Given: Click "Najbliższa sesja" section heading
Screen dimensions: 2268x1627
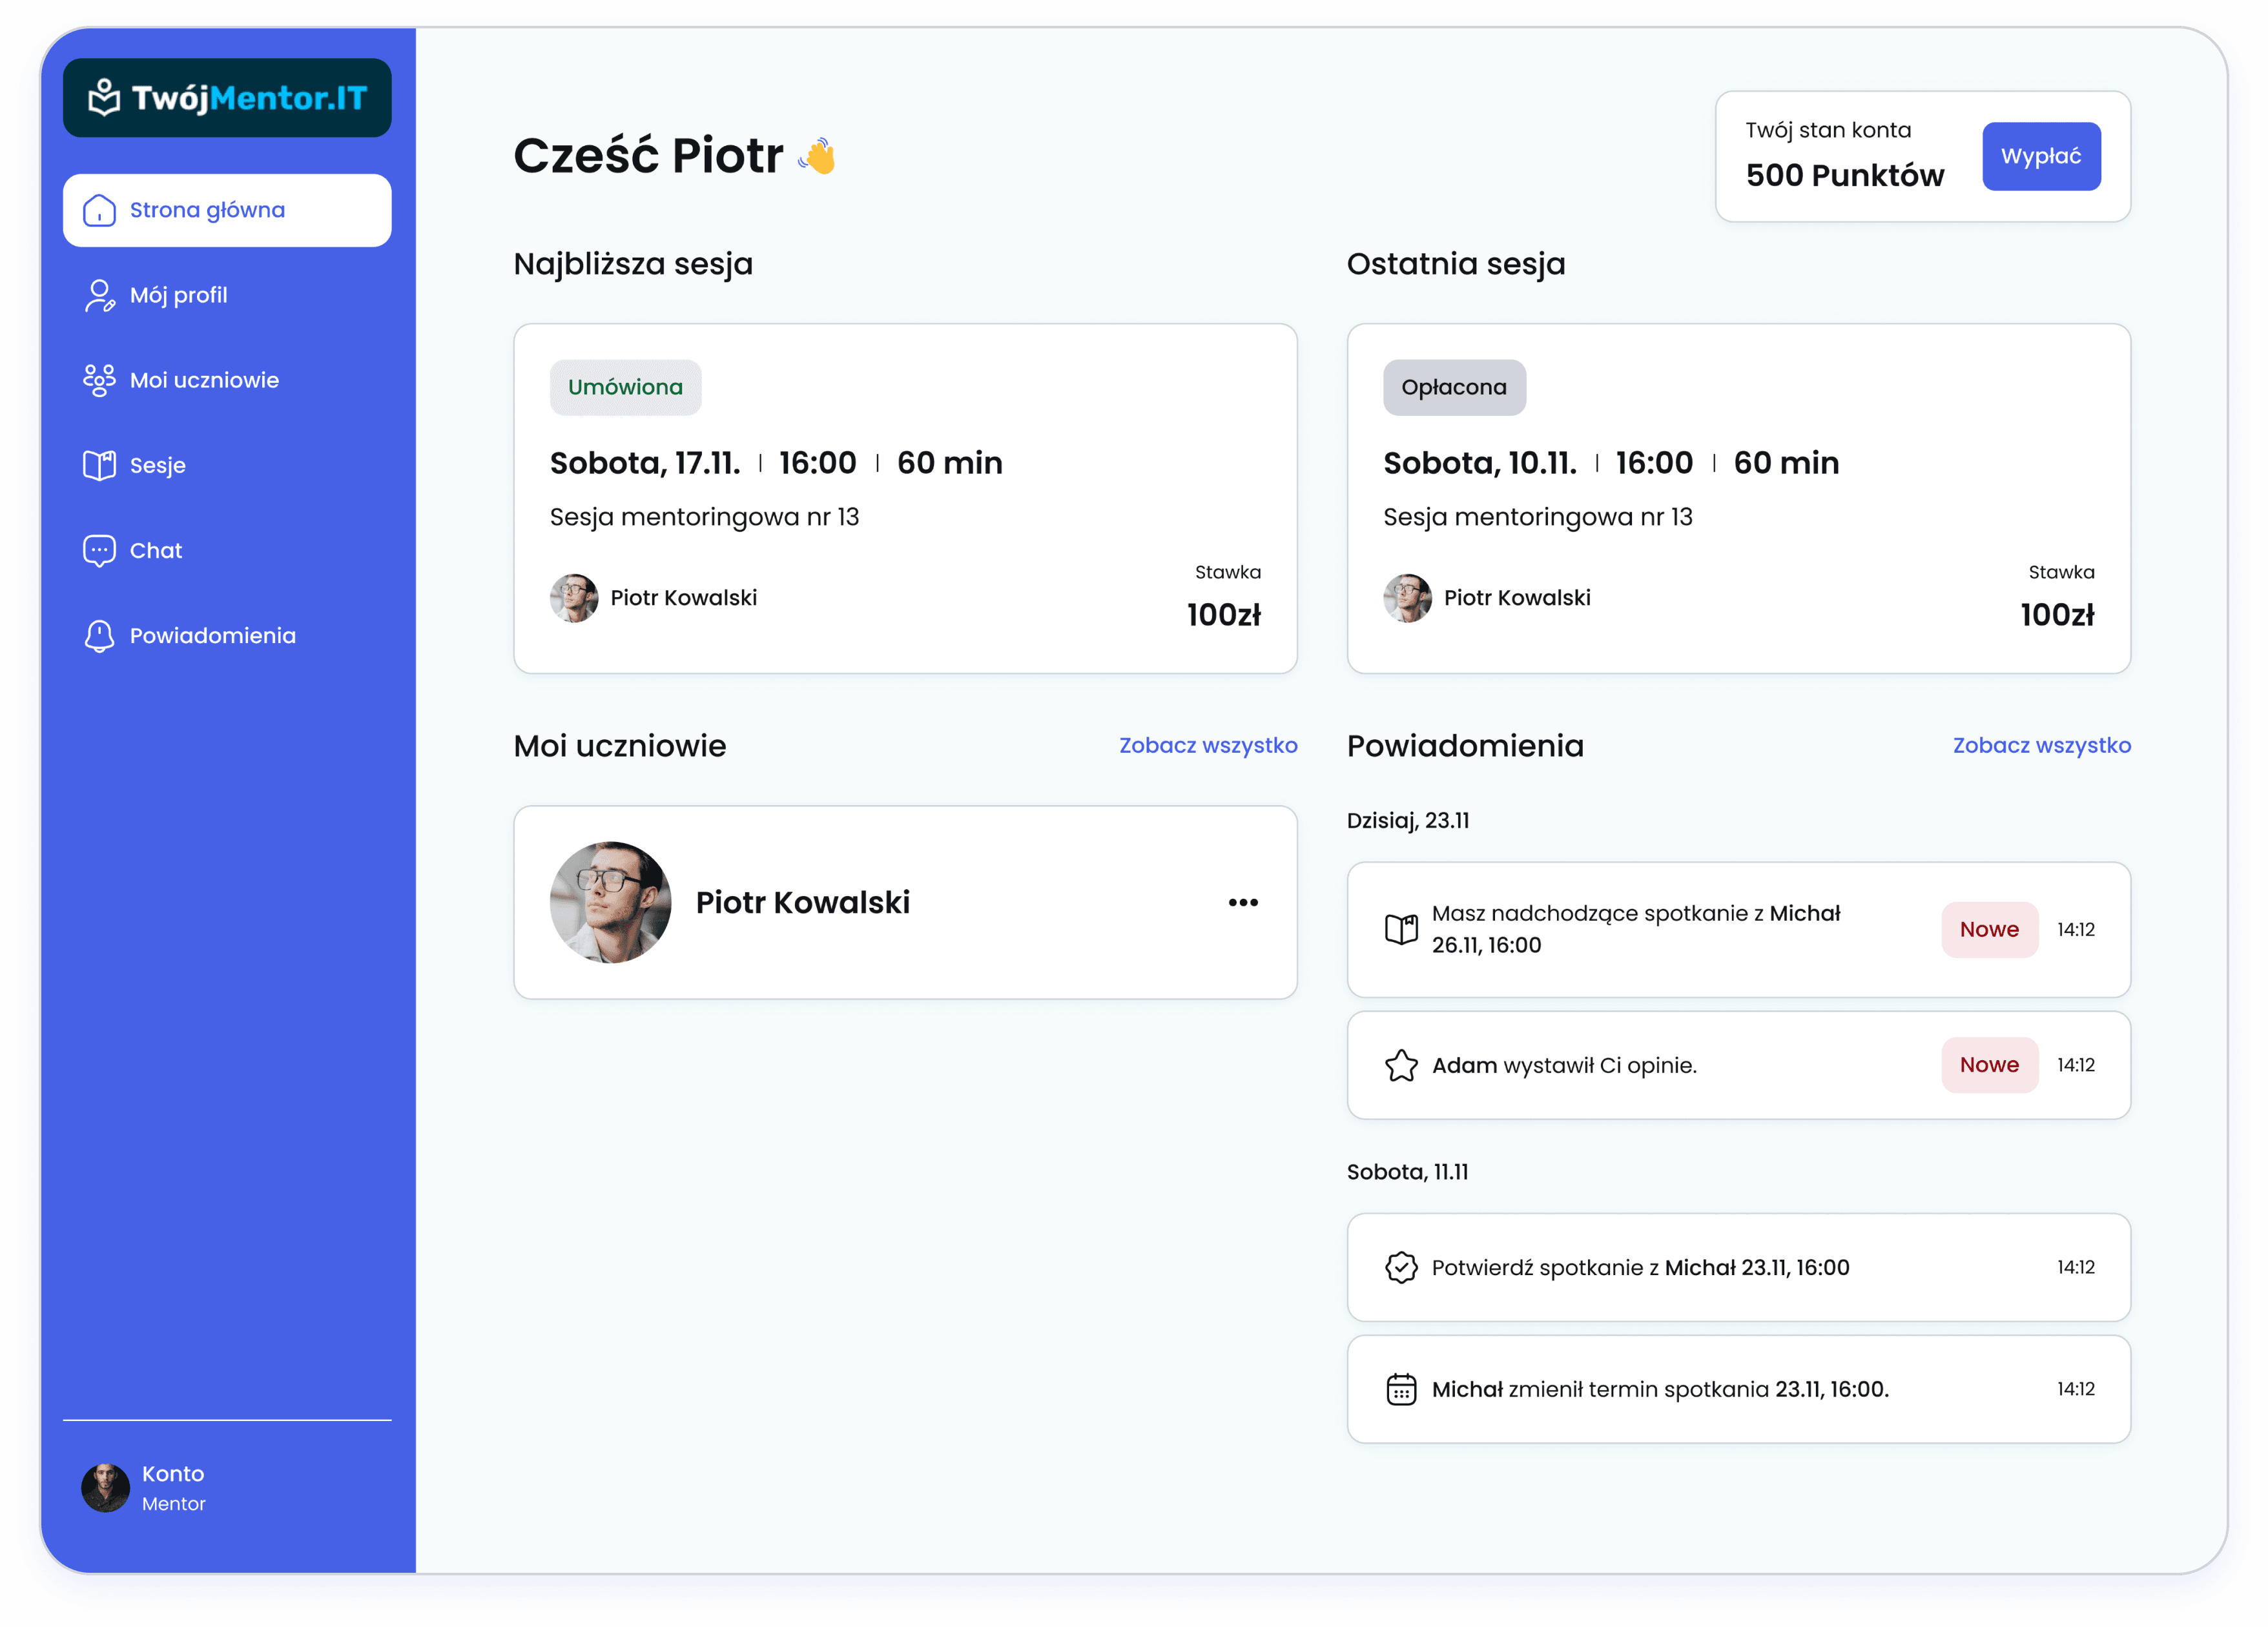Looking at the screenshot, I should [x=633, y=264].
